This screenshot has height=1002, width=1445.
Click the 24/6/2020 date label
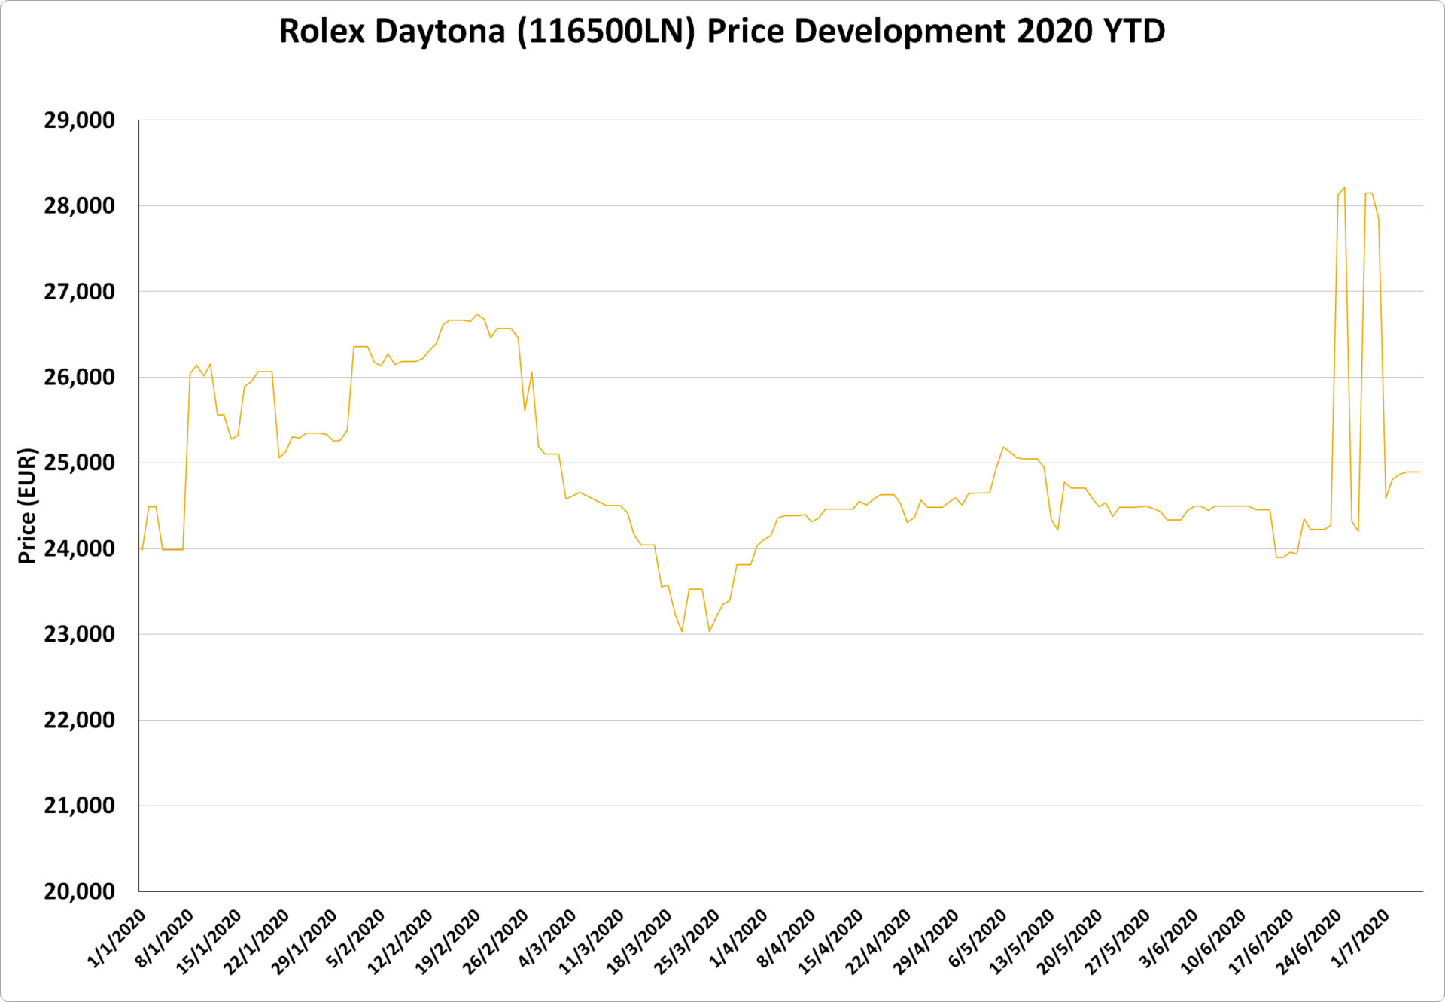pyautogui.click(x=1309, y=942)
